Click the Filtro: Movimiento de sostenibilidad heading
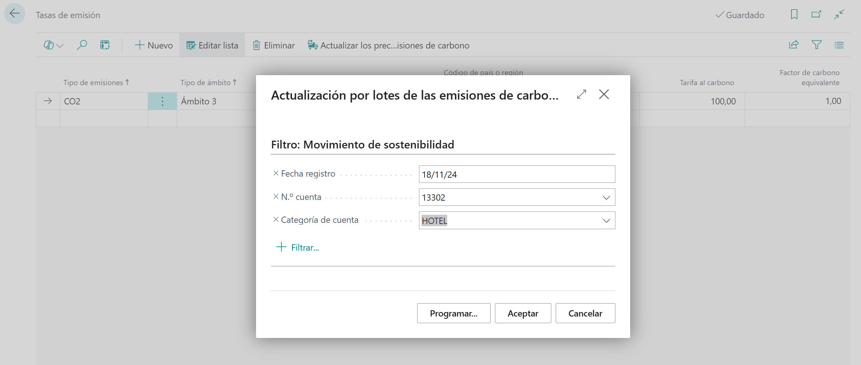861x365 pixels. [362, 144]
